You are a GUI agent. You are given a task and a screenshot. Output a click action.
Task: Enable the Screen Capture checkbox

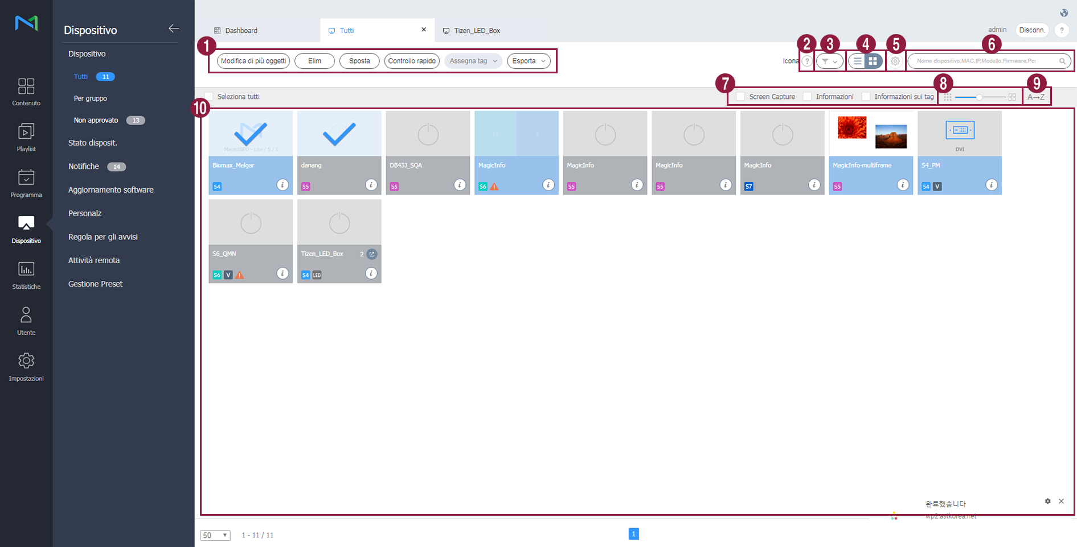click(740, 97)
